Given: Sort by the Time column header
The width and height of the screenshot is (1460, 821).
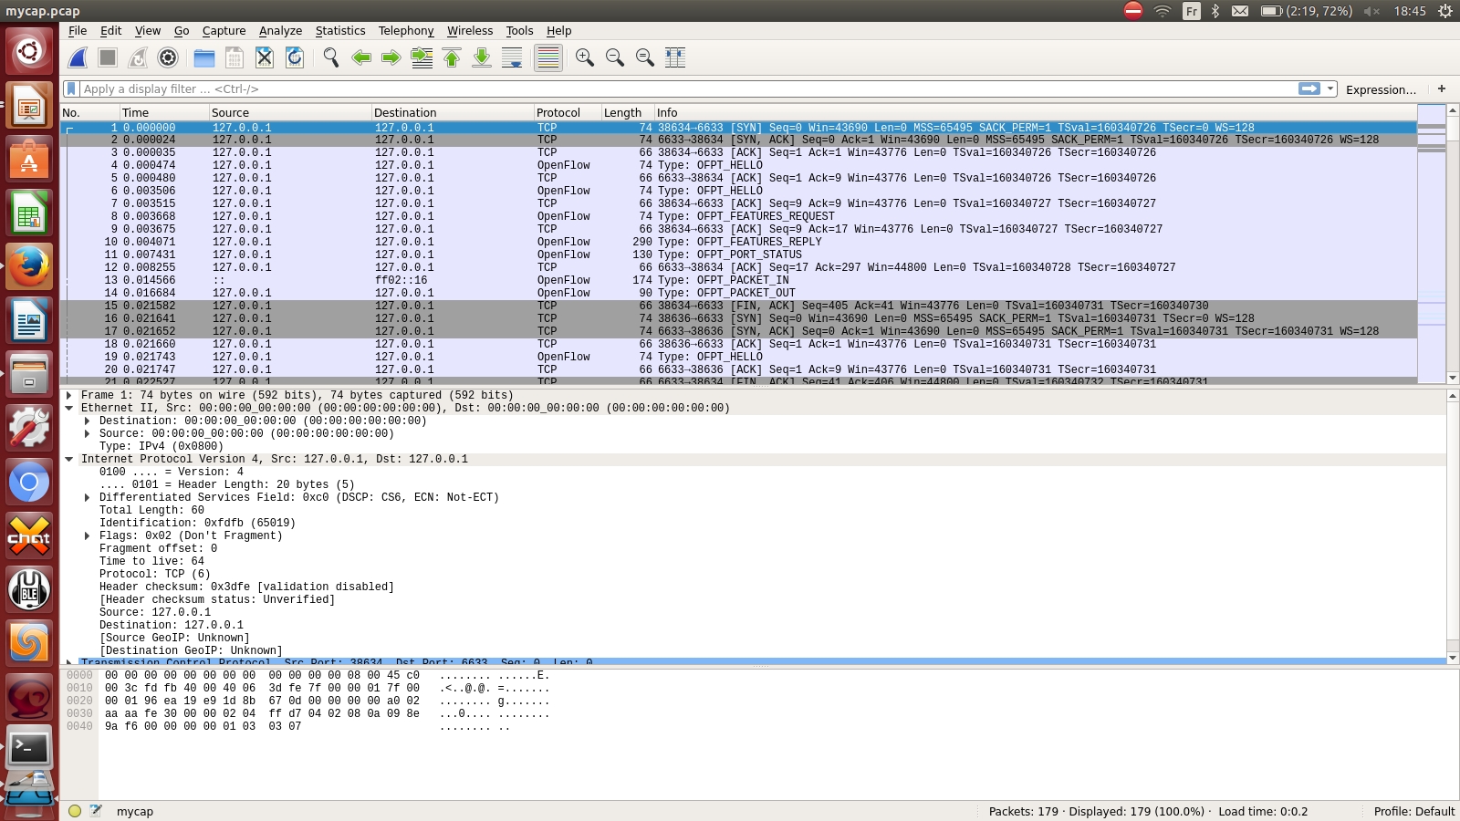Looking at the screenshot, I should [163, 112].
